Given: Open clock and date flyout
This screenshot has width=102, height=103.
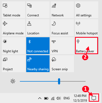Looking at the screenshot, I should (80, 98).
